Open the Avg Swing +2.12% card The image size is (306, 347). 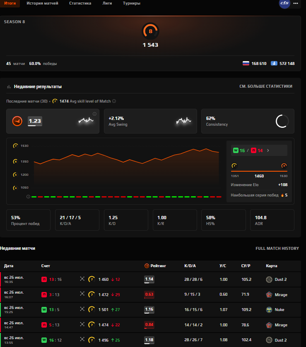[150, 121]
